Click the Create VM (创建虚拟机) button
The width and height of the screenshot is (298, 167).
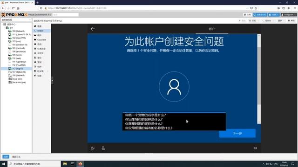(x=260, y=14)
